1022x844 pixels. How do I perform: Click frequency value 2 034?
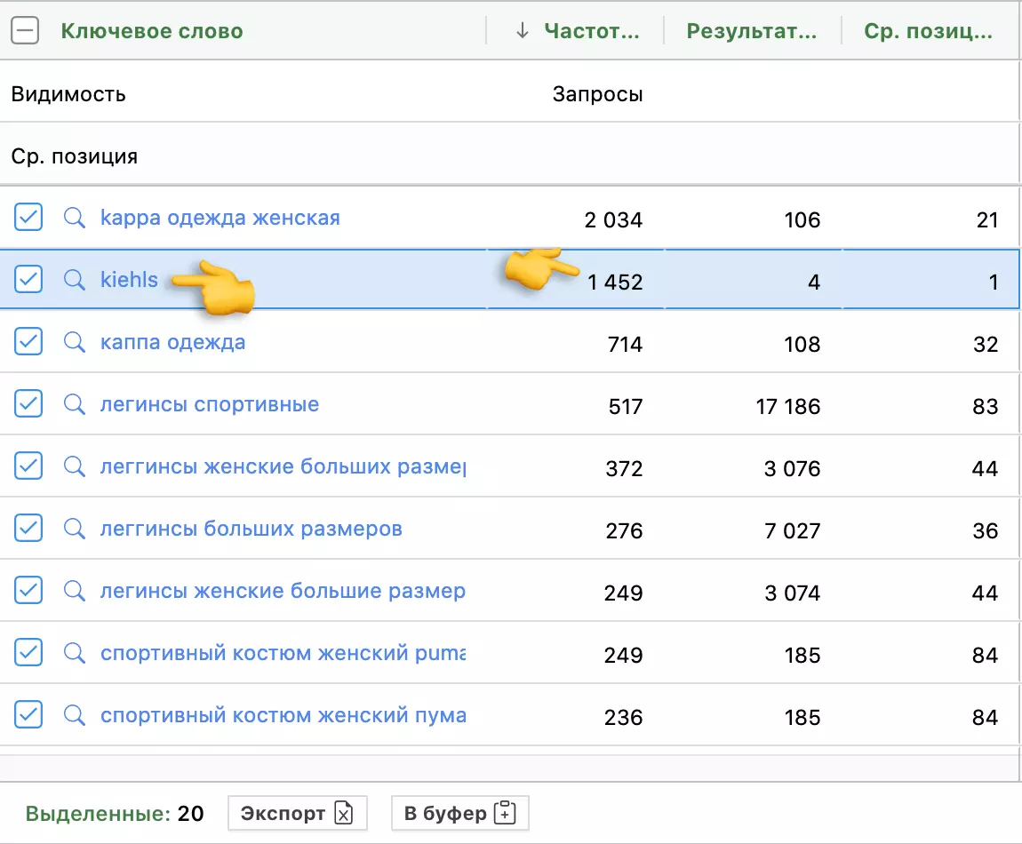[613, 219]
